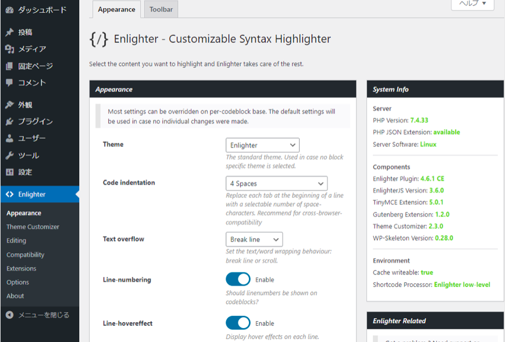
Task: Select the Appearance tab at top
Action: click(x=116, y=9)
